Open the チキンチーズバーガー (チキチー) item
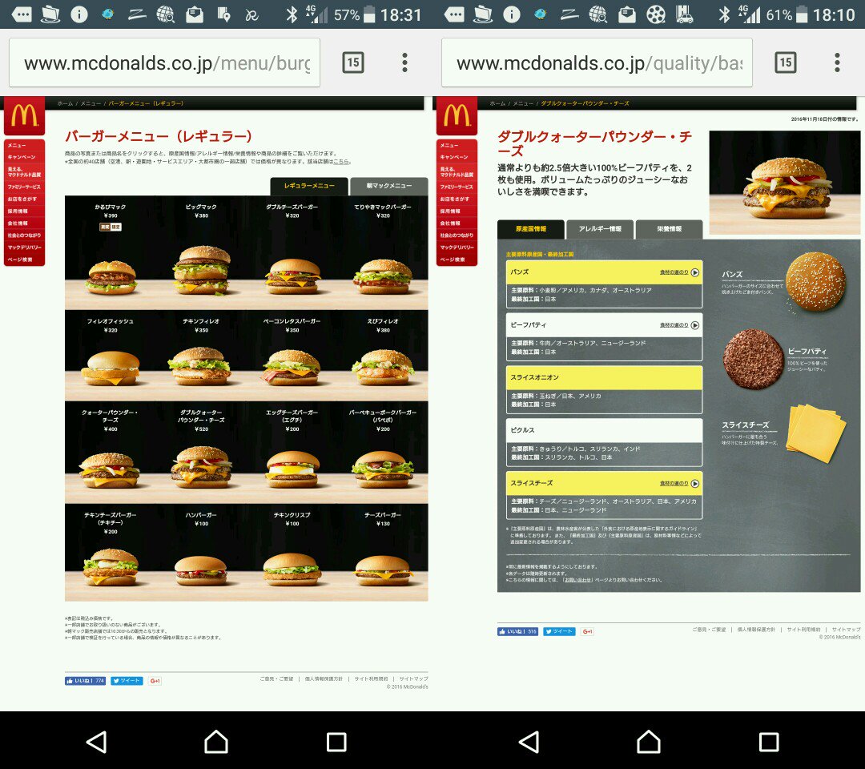Screen dimensions: 865x769 click(x=111, y=552)
